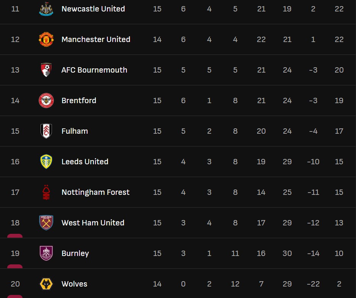Select the AFC Bournemouth team name
The height and width of the screenshot is (298, 356).
[x=94, y=70]
